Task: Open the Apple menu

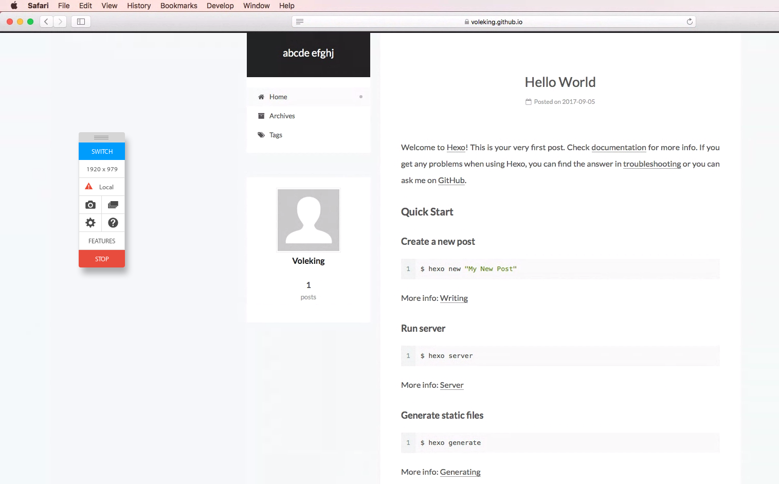Action: (x=14, y=6)
